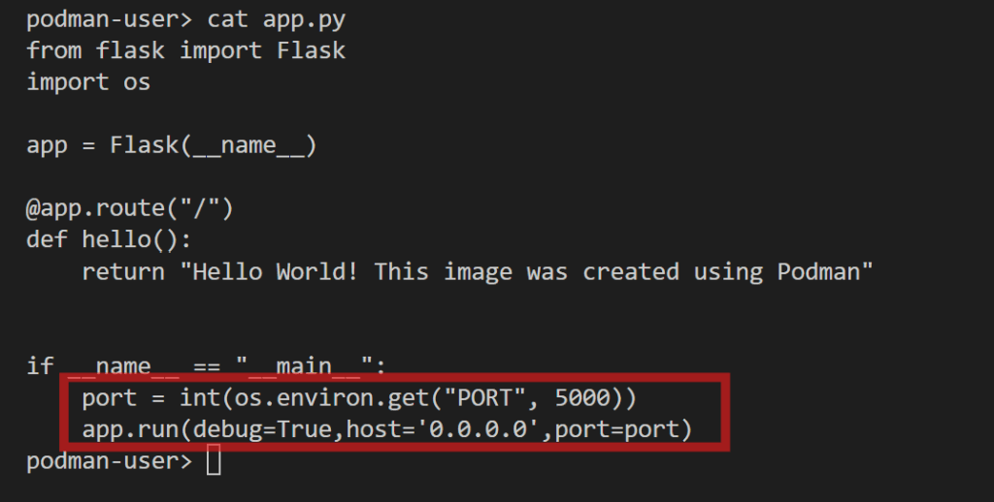
Task: Click the first 'podman-user>' prompt
Action: (x=109, y=19)
